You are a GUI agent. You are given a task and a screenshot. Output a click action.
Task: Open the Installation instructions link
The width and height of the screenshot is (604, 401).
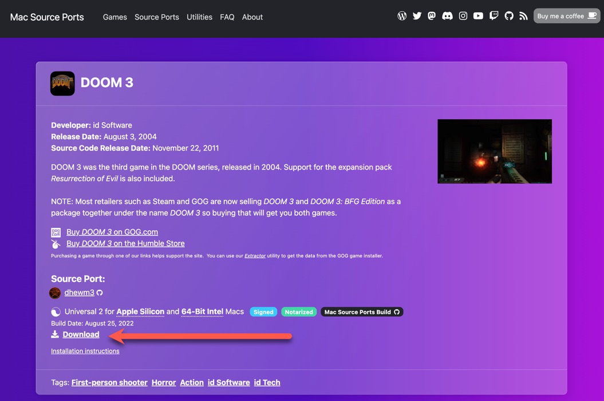[x=85, y=351]
